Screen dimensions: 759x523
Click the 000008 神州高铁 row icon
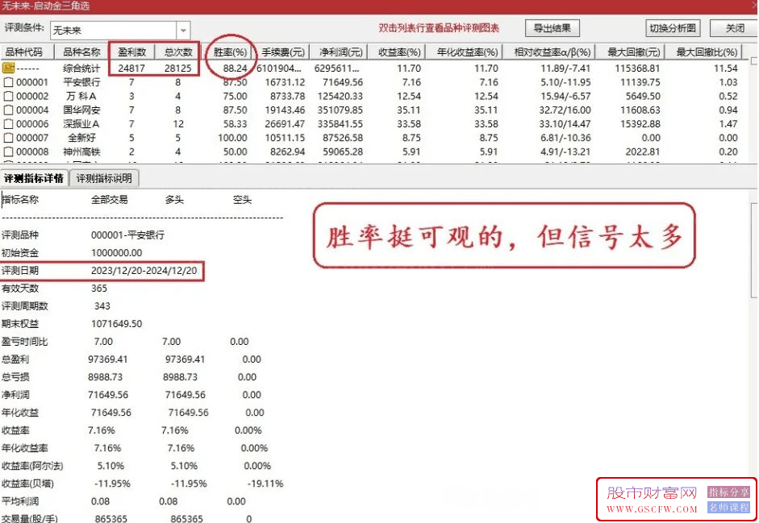pos(8,152)
